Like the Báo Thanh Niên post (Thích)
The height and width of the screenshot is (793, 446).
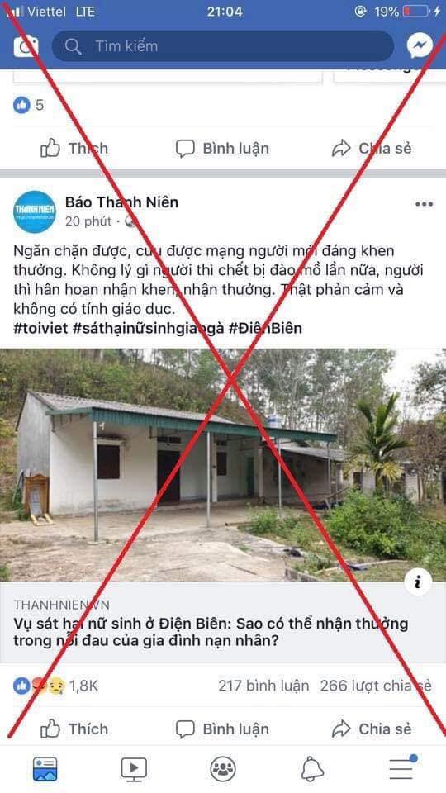click(74, 729)
